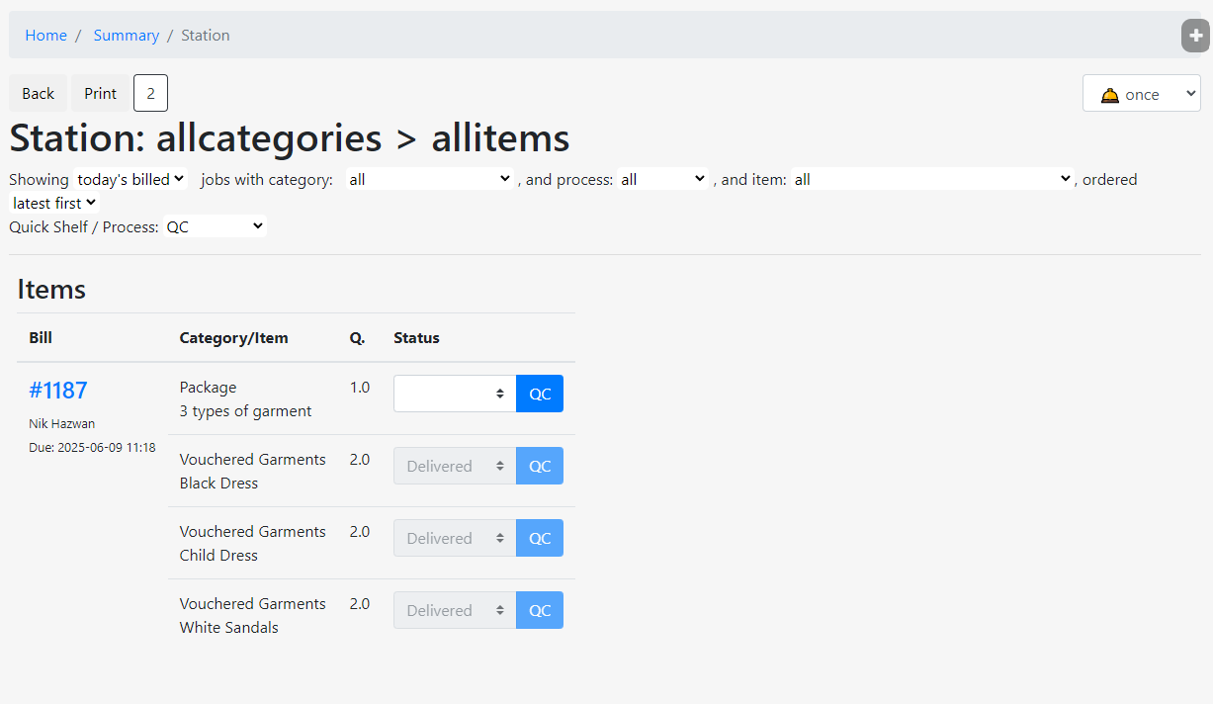Screen dimensions: 1213x704
Task: Click QC button for White Sandals
Action: pos(540,610)
